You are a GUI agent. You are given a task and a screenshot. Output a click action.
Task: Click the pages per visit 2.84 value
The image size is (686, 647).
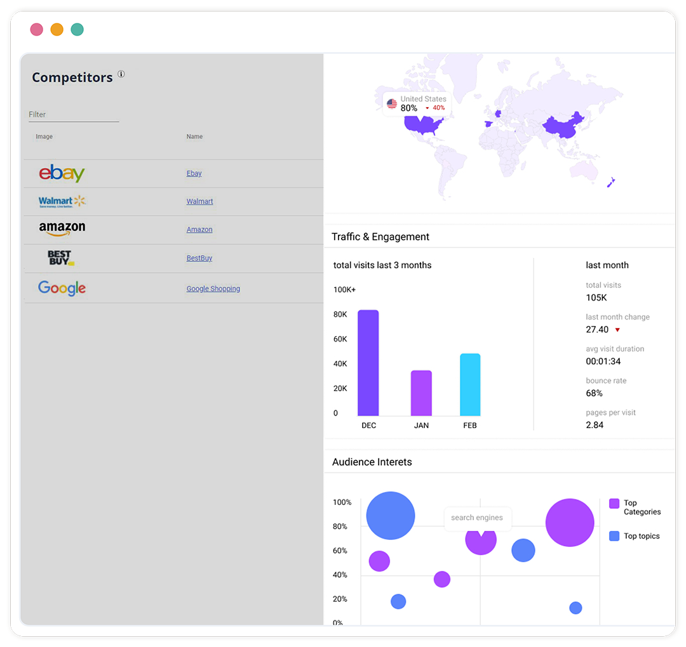(595, 425)
